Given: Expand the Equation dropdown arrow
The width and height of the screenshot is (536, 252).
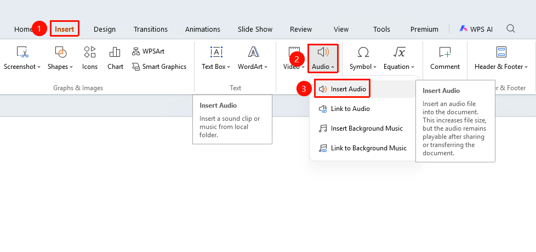Looking at the screenshot, I should [x=413, y=67].
